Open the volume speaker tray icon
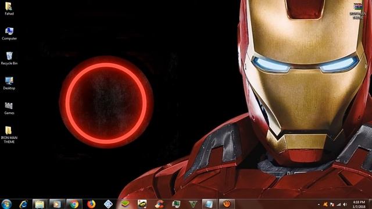This screenshot has width=372, height=209. click(x=345, y=204)
